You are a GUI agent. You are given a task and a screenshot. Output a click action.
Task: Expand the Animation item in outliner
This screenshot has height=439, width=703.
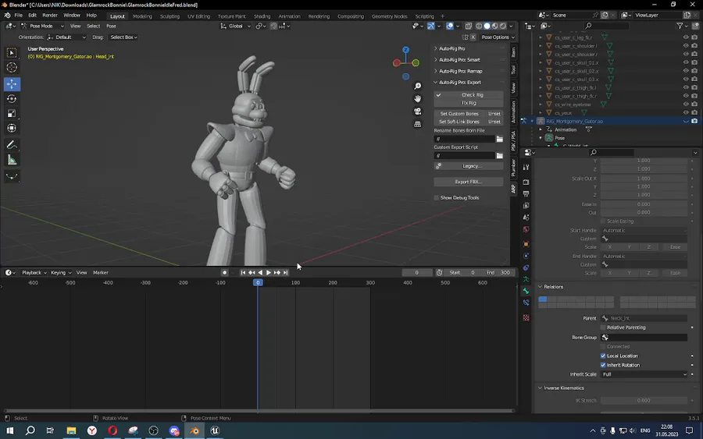coord(541,129)
